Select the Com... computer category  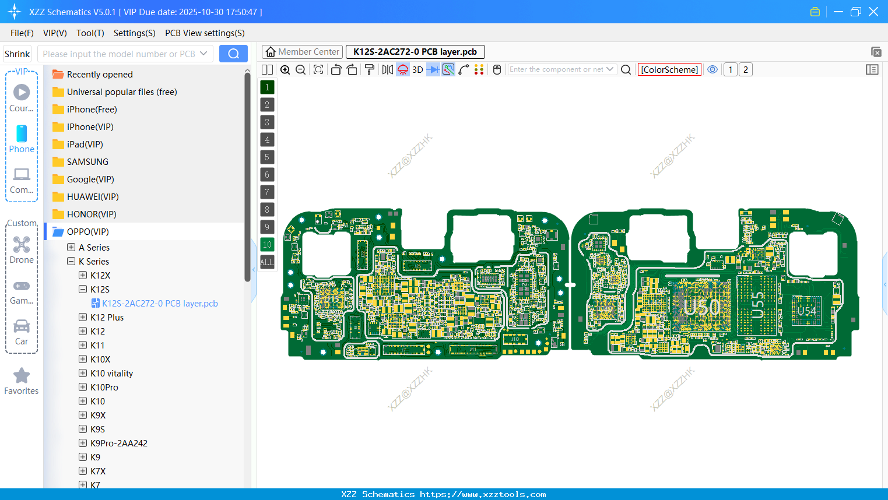point(22,181)
